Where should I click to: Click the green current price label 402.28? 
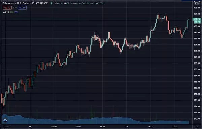197,19
